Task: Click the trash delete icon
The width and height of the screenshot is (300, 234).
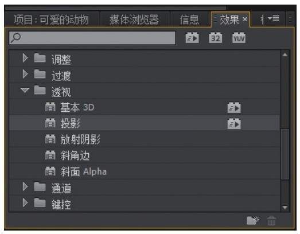Action: 271,221
